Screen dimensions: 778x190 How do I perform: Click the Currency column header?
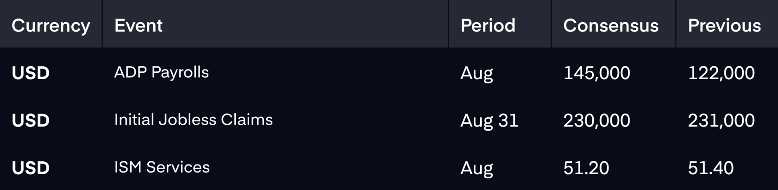[x=51, y=26]
